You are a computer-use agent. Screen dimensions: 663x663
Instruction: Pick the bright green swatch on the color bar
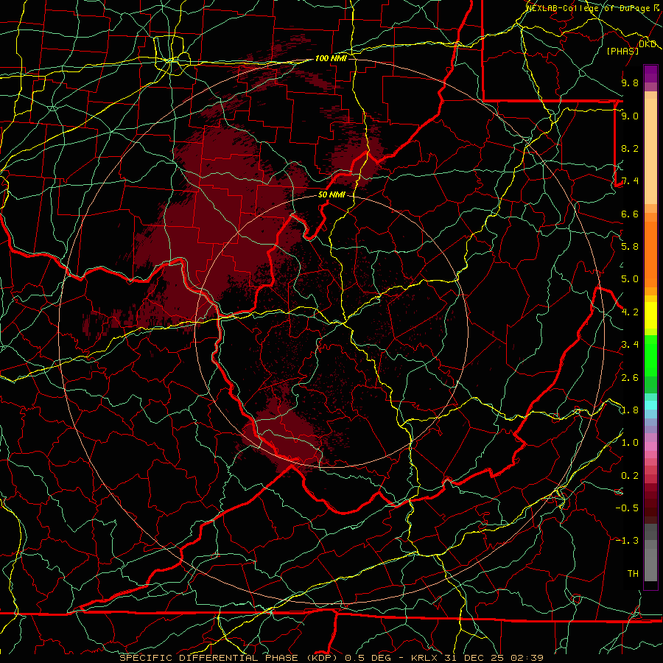pyautogui.click(x=650, y=357)
